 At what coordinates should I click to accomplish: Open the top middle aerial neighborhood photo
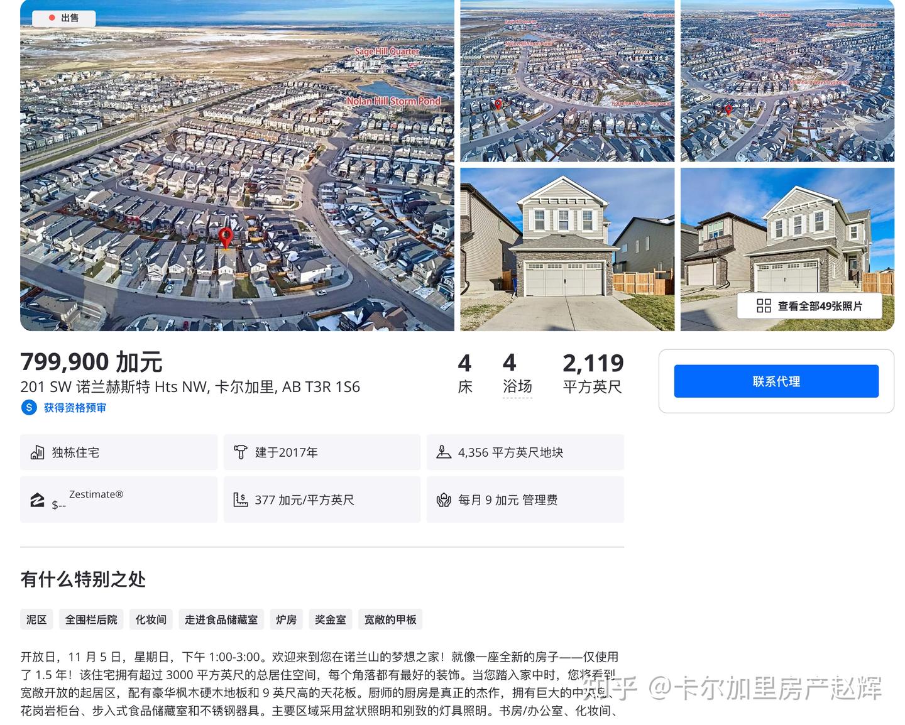coord(568,81)
